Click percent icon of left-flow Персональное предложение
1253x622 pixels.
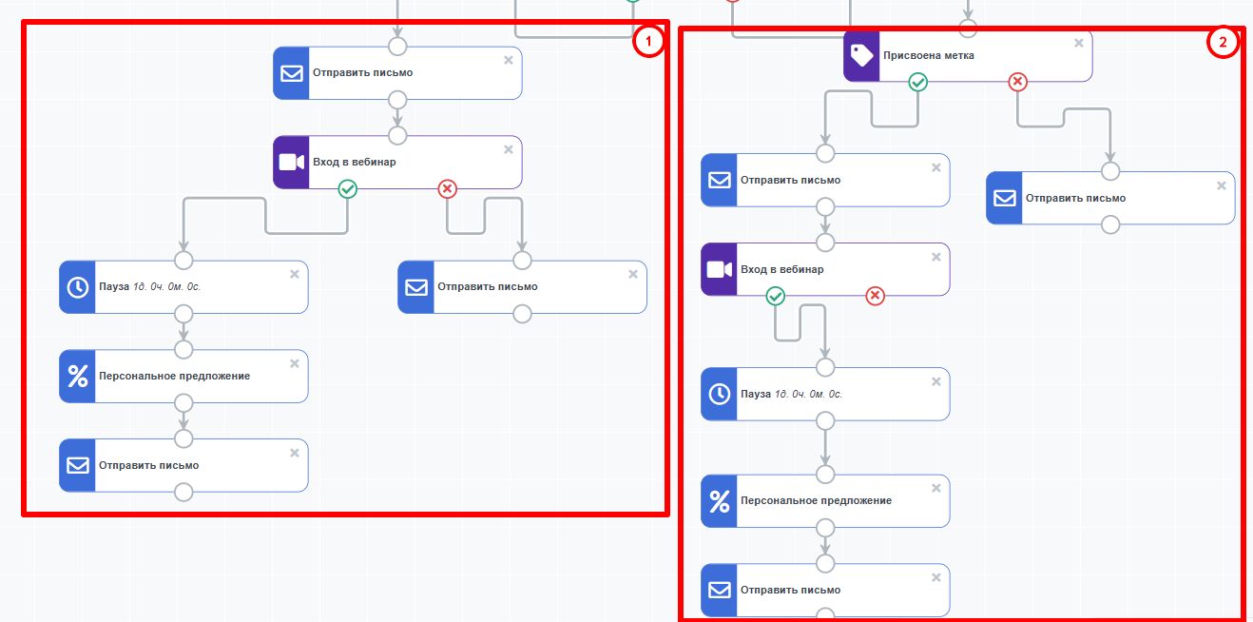click(x=78, y=376)
